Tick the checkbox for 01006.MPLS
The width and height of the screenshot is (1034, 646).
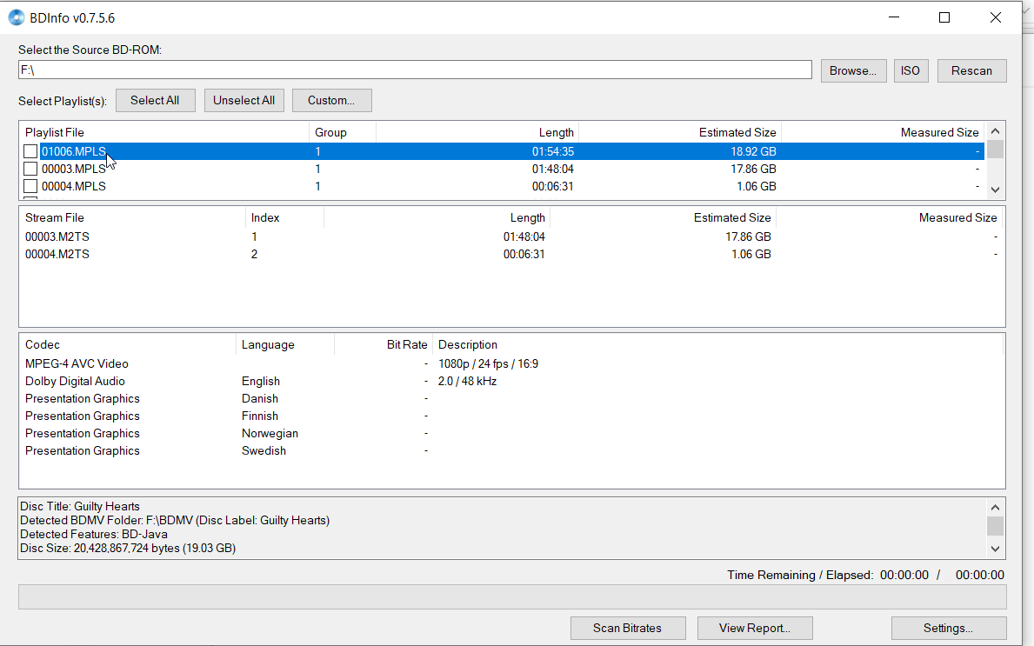30,151
